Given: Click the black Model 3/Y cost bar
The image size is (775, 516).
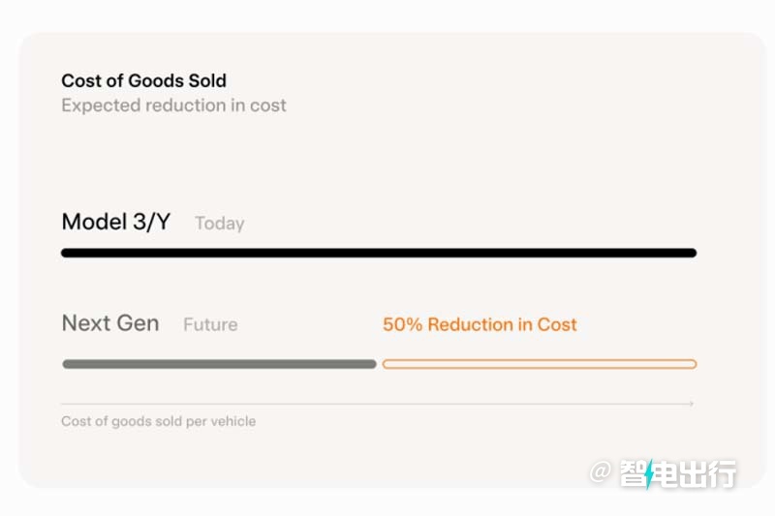Looking at the screenshot, I should (x=379, y=253).
